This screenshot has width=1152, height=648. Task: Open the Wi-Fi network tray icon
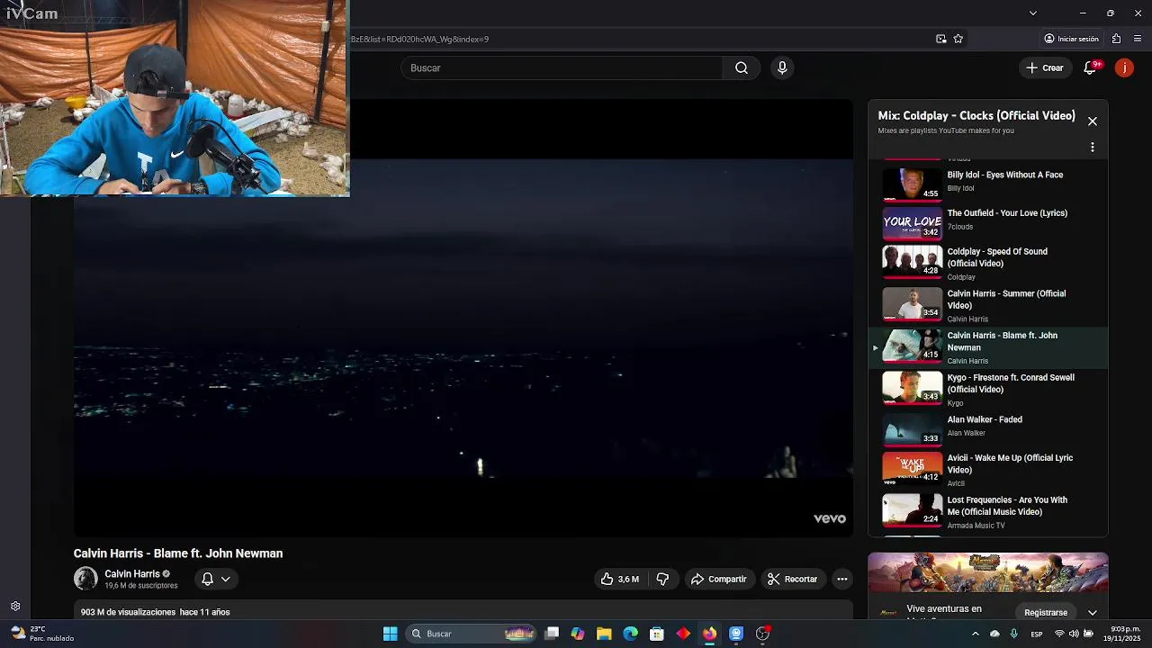[1059, 634]
